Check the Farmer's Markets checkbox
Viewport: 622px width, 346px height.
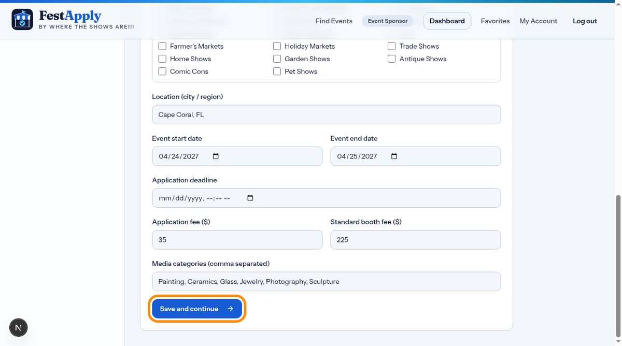162,46
